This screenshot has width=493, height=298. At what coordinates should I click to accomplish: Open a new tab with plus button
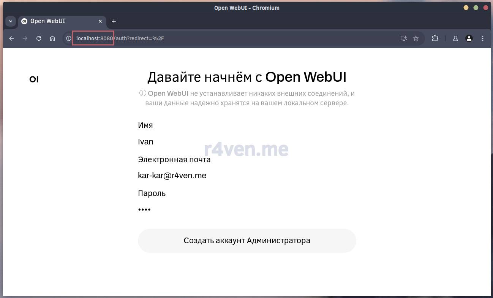[114, 21]
